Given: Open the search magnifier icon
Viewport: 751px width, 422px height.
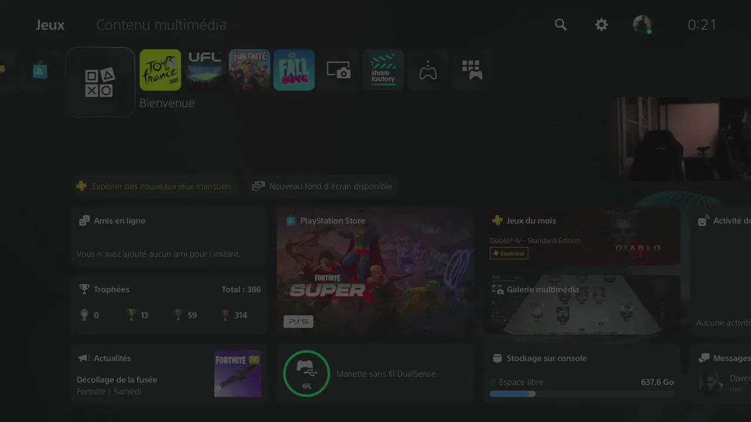Looking at the screenshot, I should (561, 25).
